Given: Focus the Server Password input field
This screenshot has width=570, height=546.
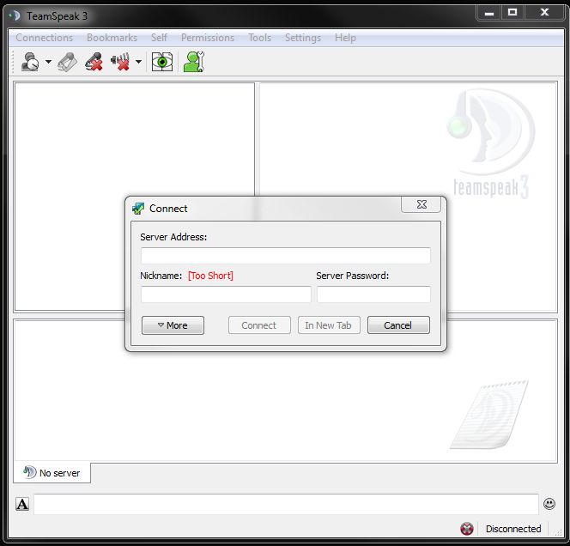Looking at the screenshot, I should coord(373,294).
